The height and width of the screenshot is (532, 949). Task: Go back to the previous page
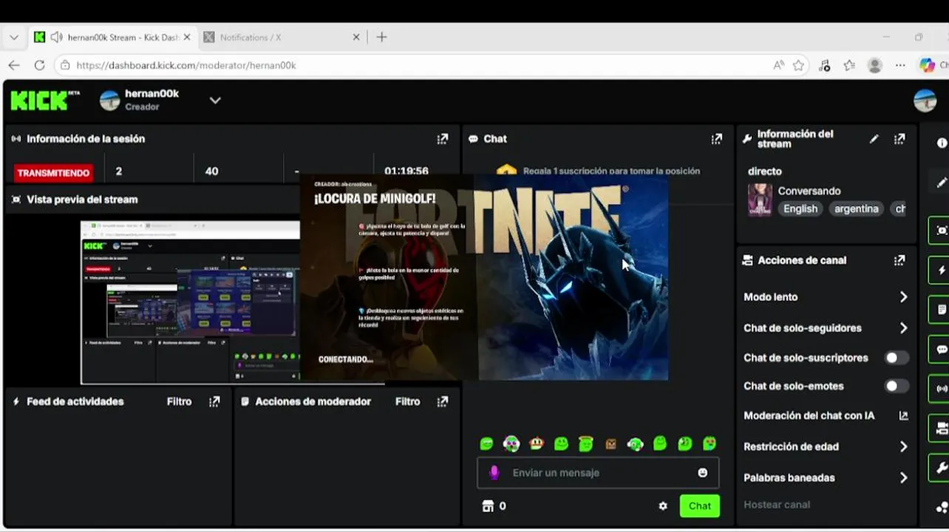(14, 65)
